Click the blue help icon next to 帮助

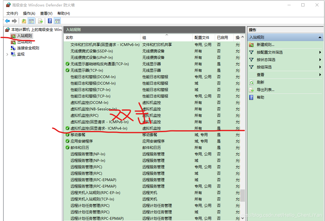(251, 97)
